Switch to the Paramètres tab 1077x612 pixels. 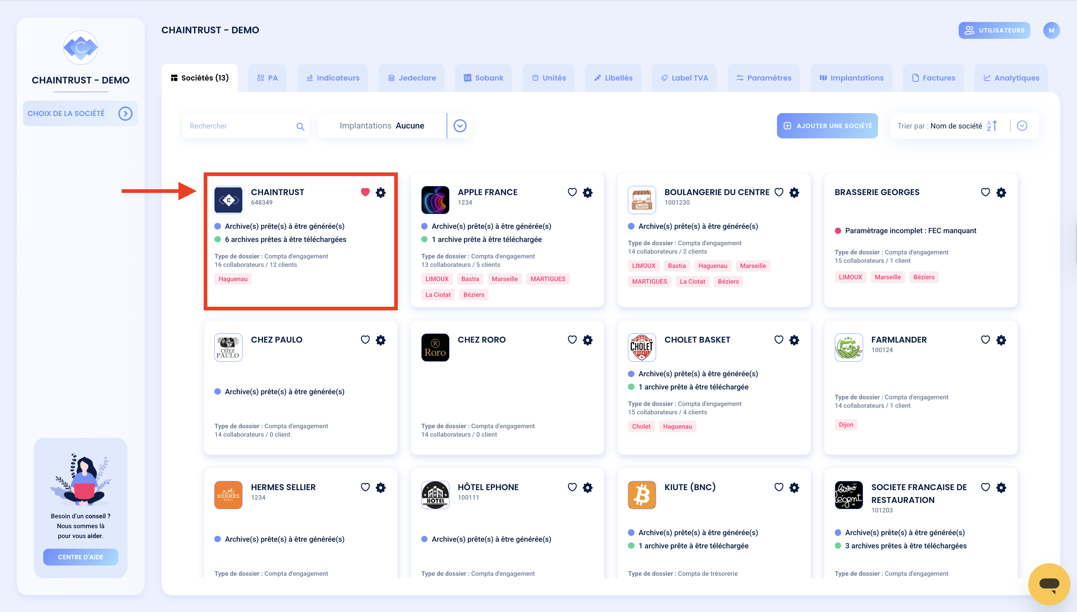click(x=764, y=78)
